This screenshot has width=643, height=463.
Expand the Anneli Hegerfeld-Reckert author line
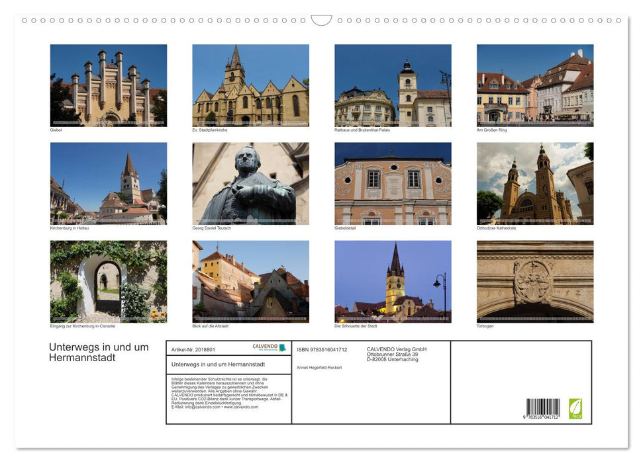(x=320, y=368)
